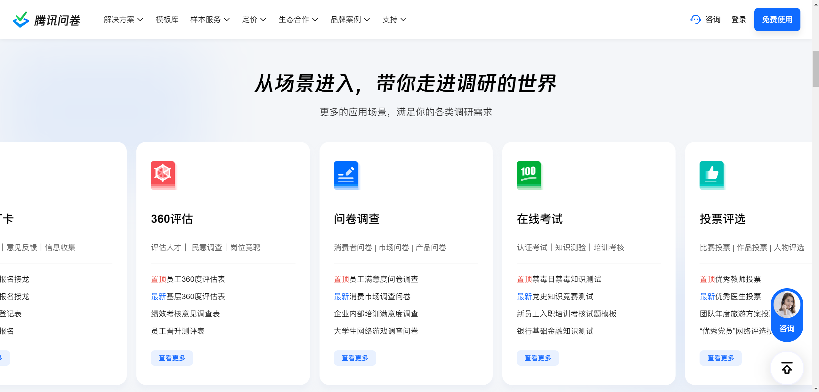Click 查看更多 under 问卷调查
The height and width of the screenshot is (392, 819).
pyautogui.click(x=355, y=358)
